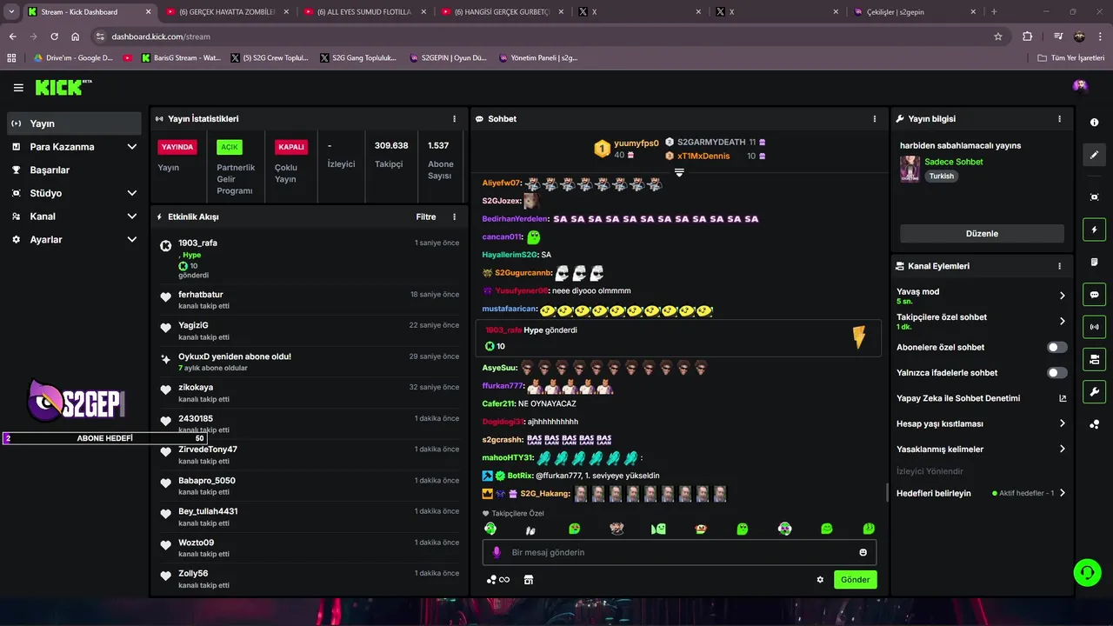Open the tab search dropdown in Chrome
Screen dimensions: 1113x626
11,12
